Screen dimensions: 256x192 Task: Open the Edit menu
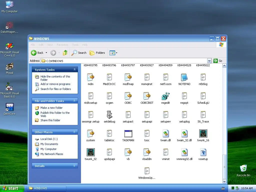coord(41,45)
